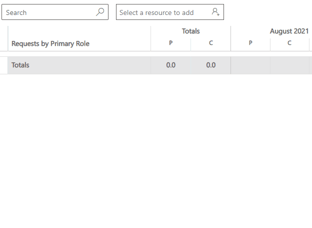Click the narrow header cell left of 'Requests by Primary Role'

[x=3, y=39]
